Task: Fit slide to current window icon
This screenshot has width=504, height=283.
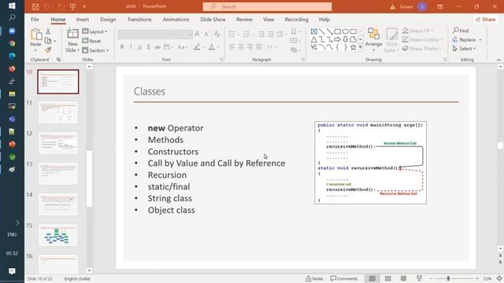Action: click(x=499, y=278)
